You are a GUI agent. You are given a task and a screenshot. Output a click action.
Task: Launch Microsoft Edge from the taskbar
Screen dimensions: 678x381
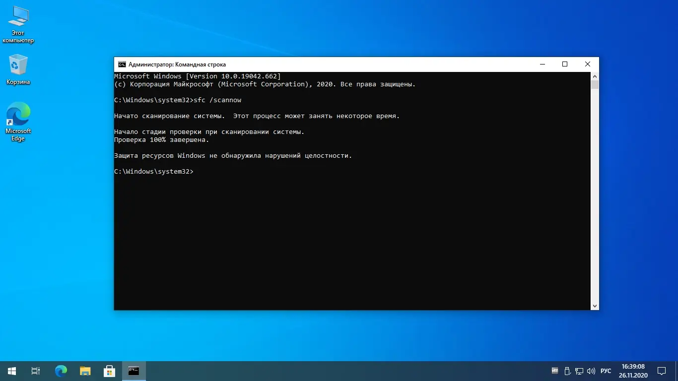[x=61, y=371]
